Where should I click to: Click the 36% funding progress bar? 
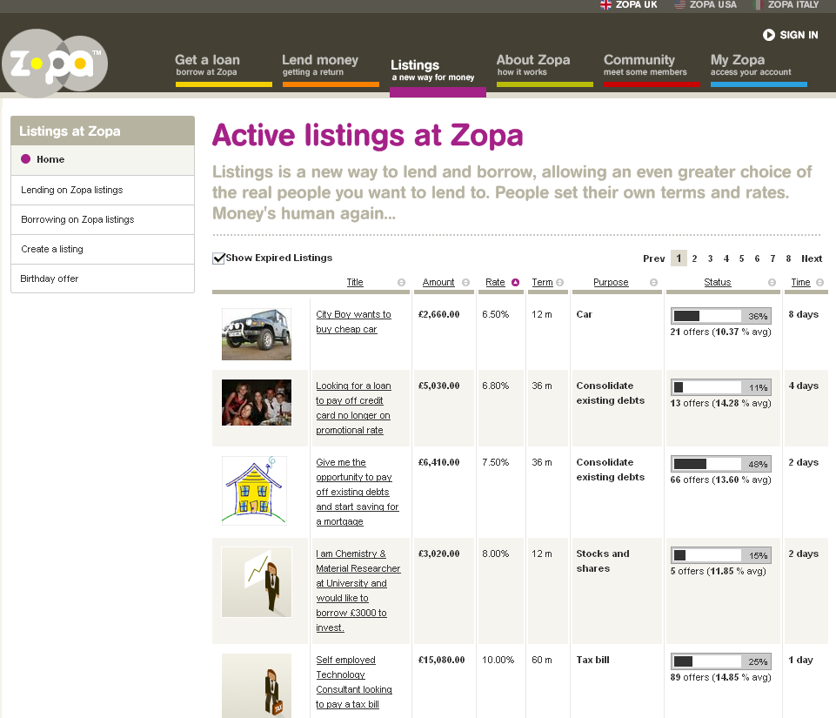pos(721,316)
